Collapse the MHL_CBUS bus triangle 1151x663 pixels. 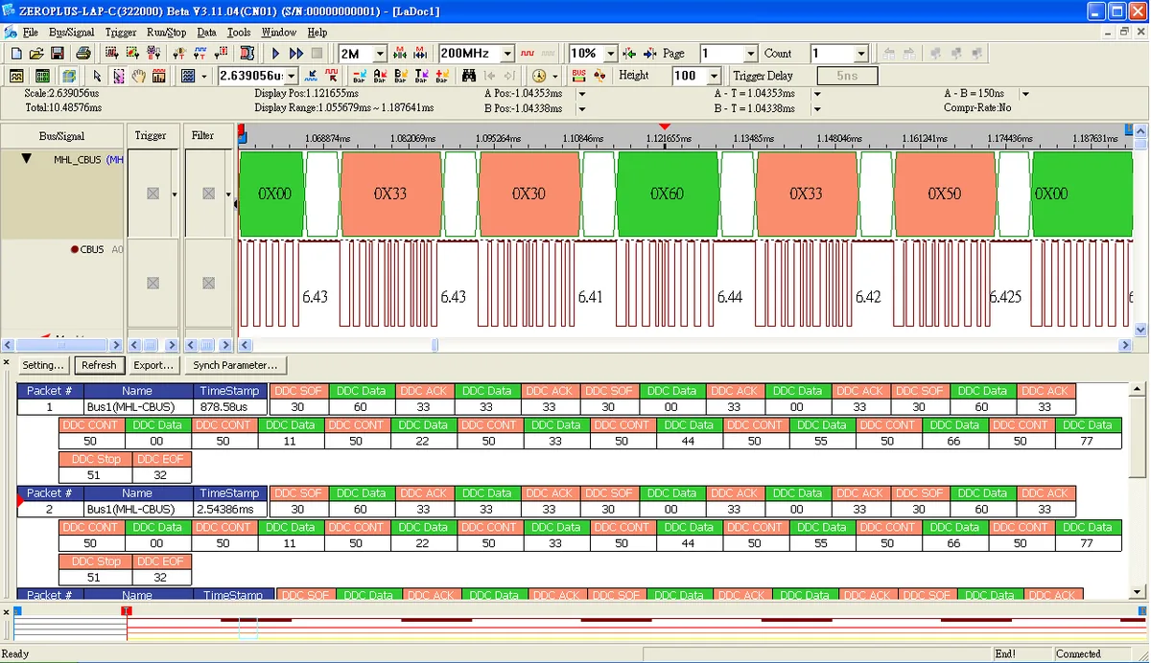pyautogui.click(x=26, y=159)
